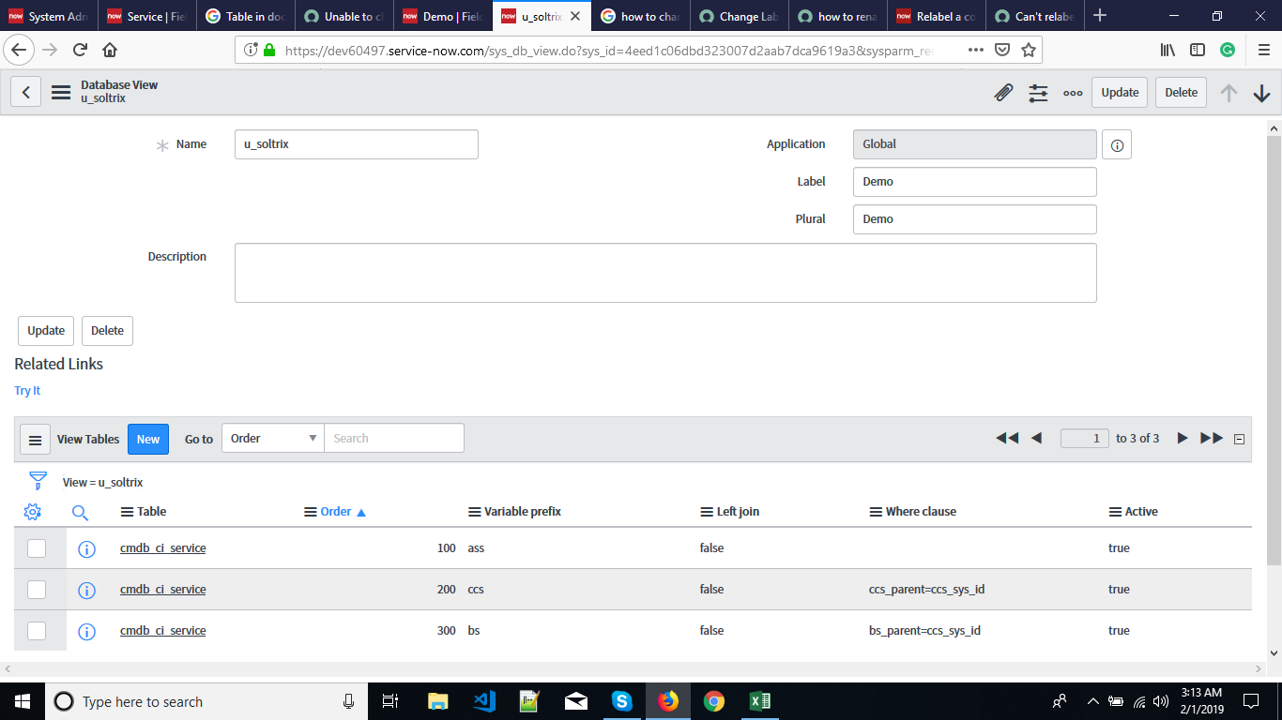Preview the row with prefix ass

[x=86, y=548]
